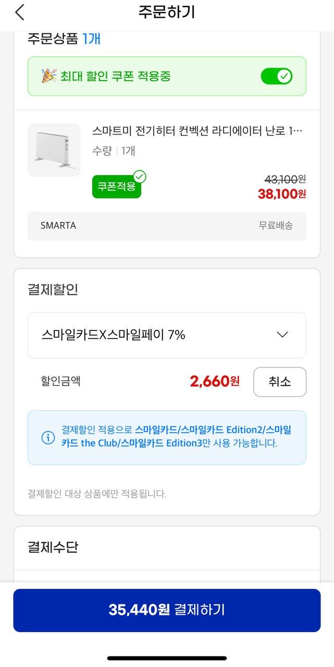Click the 2,660원 discount amount
This screenshot has width=334, height=667.
[215, 381]
